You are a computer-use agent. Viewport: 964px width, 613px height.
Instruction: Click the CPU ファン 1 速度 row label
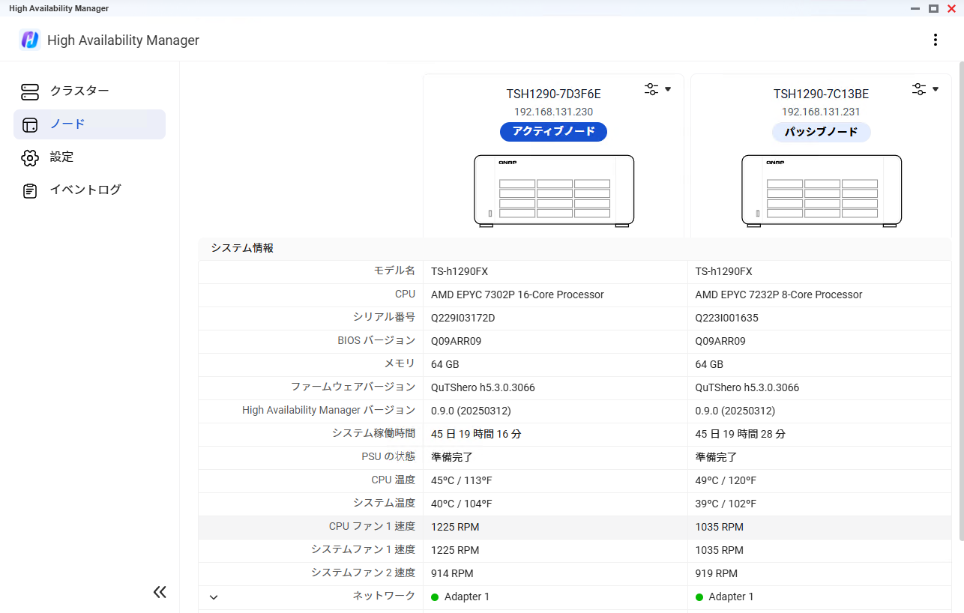coord(372,527)
